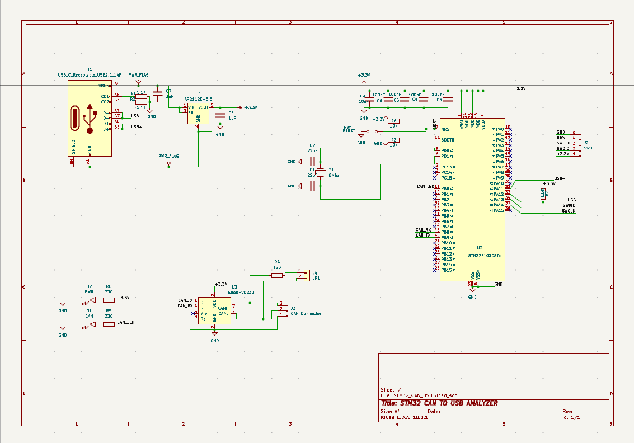Viewport: 634px width, 443px height.
Task: Click the 'Date:' field in title block
Action: coord(434,412)
